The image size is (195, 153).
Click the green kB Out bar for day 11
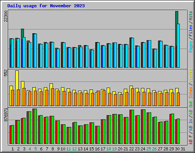click(70, 135)
